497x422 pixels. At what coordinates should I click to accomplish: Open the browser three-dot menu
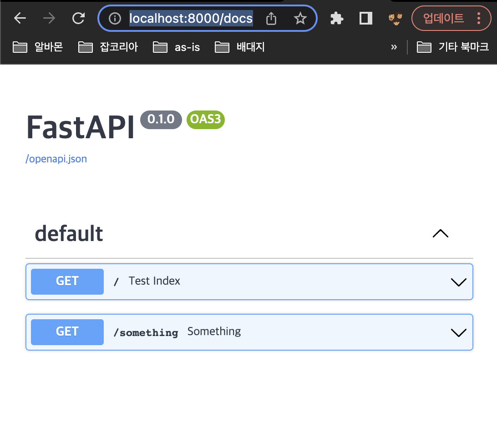(479, 18)
